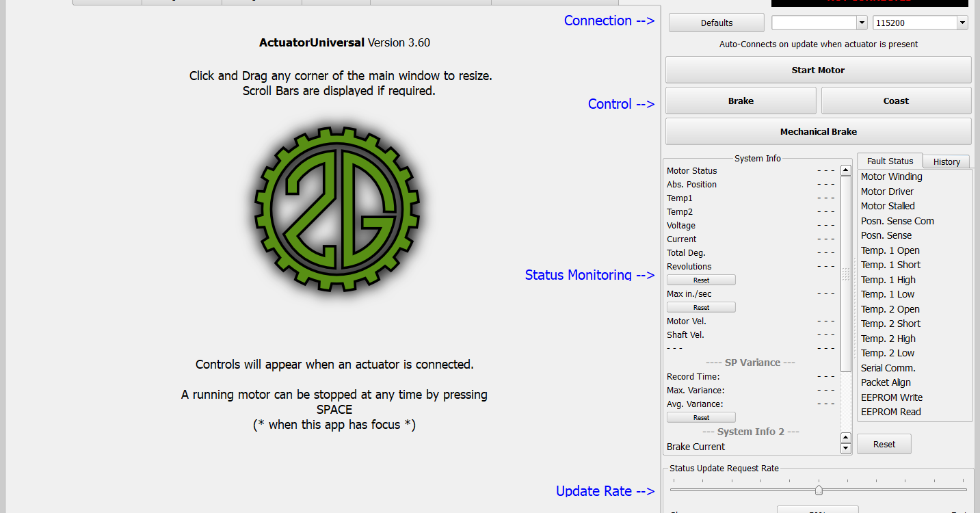Select the EEPROM Read fault entry
The height and width of the screenshot is (513, 980).
[890, 412]
